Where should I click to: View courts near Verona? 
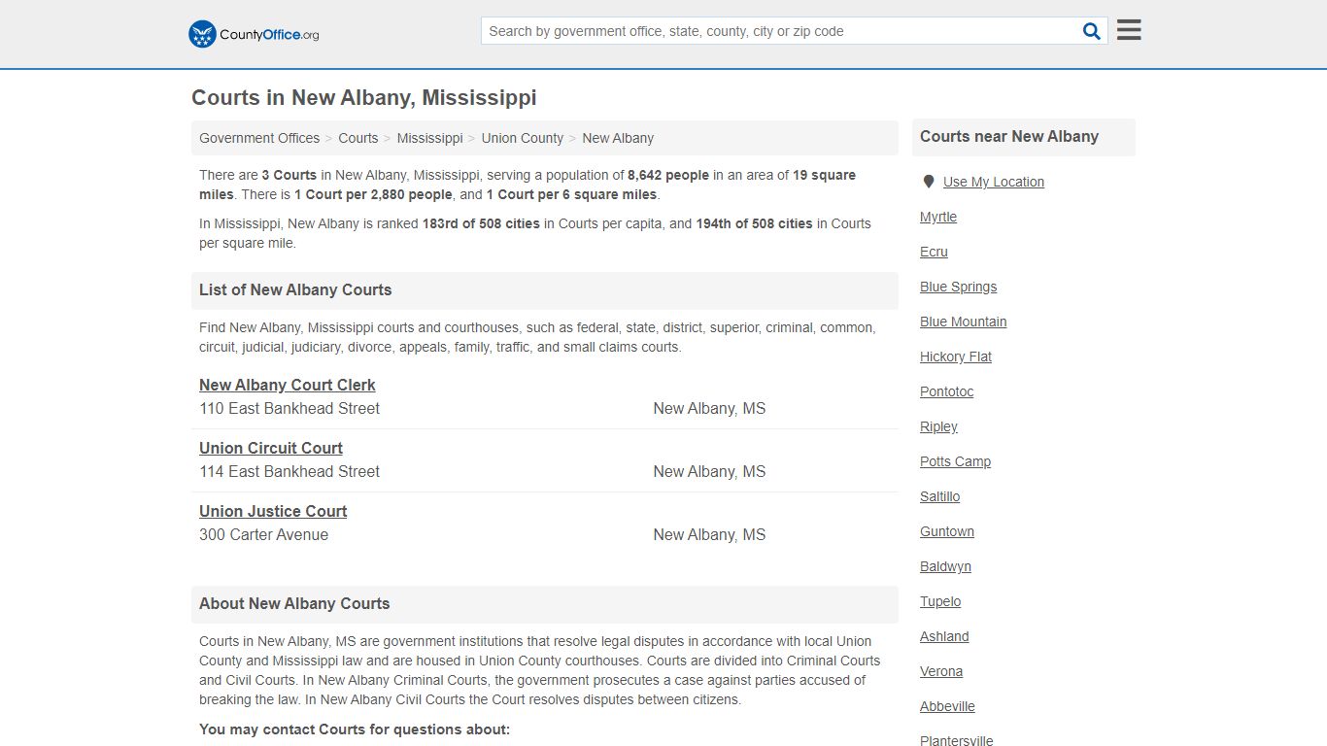pos(941,671)
